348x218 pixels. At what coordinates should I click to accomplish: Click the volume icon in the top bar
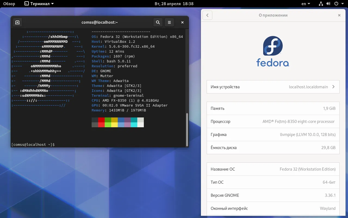pyautogui.click(x=328, y=4)
